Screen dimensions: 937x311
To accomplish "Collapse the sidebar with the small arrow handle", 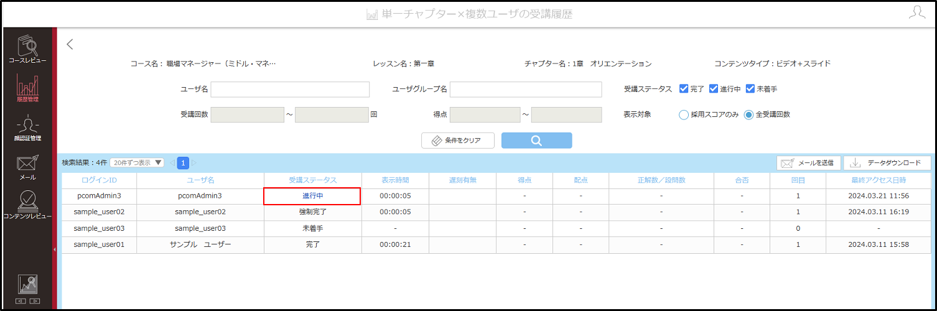I will coord(55,249).
